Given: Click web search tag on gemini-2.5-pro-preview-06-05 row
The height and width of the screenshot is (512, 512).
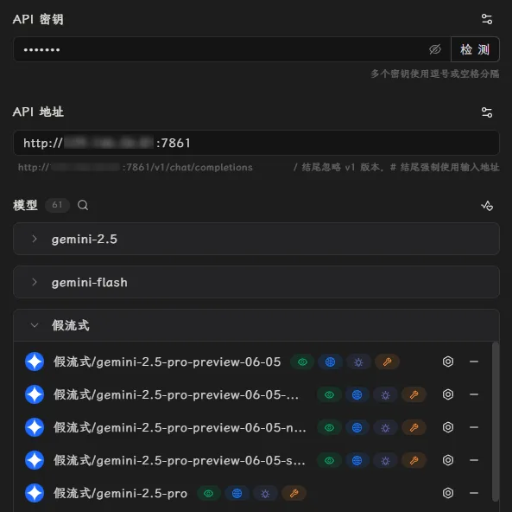Looking at the screenshot, I should [330, 362].
